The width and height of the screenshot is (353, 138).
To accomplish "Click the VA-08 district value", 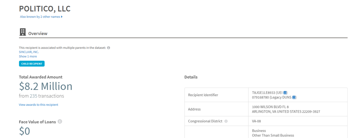I will coord(256,121).
